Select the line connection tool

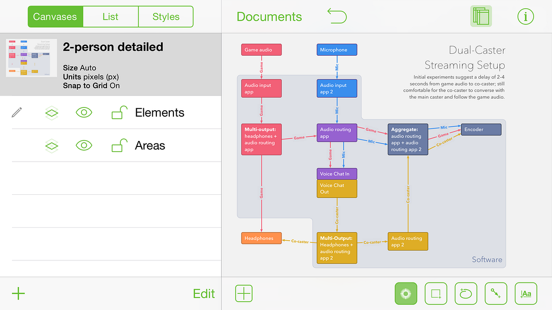click(x=496, y=293)
